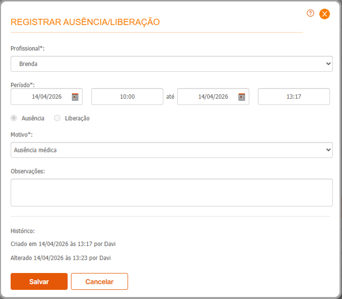Image resolution: width=342 pixels, height=299 pixels.
Task: Click inside the Observações text area
Action: [172, 193]
